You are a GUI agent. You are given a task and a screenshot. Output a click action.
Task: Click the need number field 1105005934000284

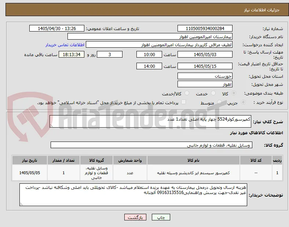point(205,28)
